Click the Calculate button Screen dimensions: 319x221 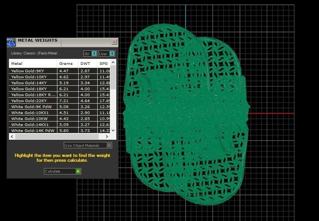click(x=63, y=171)
